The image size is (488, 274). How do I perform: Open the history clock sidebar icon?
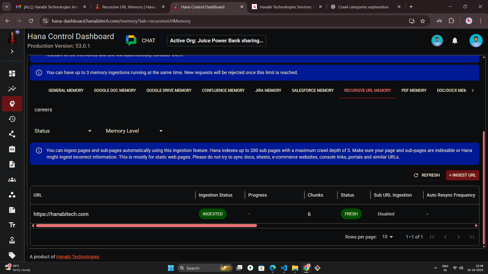[x=12, y=119]
